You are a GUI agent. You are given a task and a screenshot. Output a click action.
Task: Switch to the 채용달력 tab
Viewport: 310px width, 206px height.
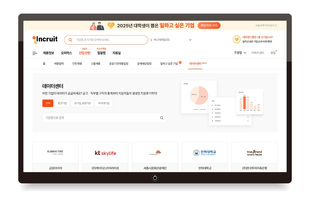(59, 64)
